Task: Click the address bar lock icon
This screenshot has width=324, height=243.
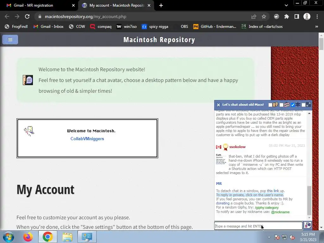Action: tap(40, 16)
